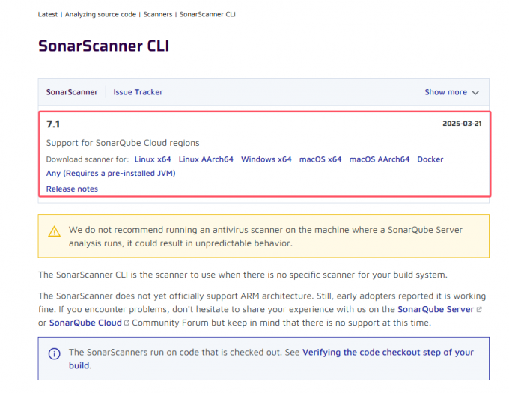Download scanner for Linux AArch64
Screen dimensions: 509x393
click(x=206, y=159)
